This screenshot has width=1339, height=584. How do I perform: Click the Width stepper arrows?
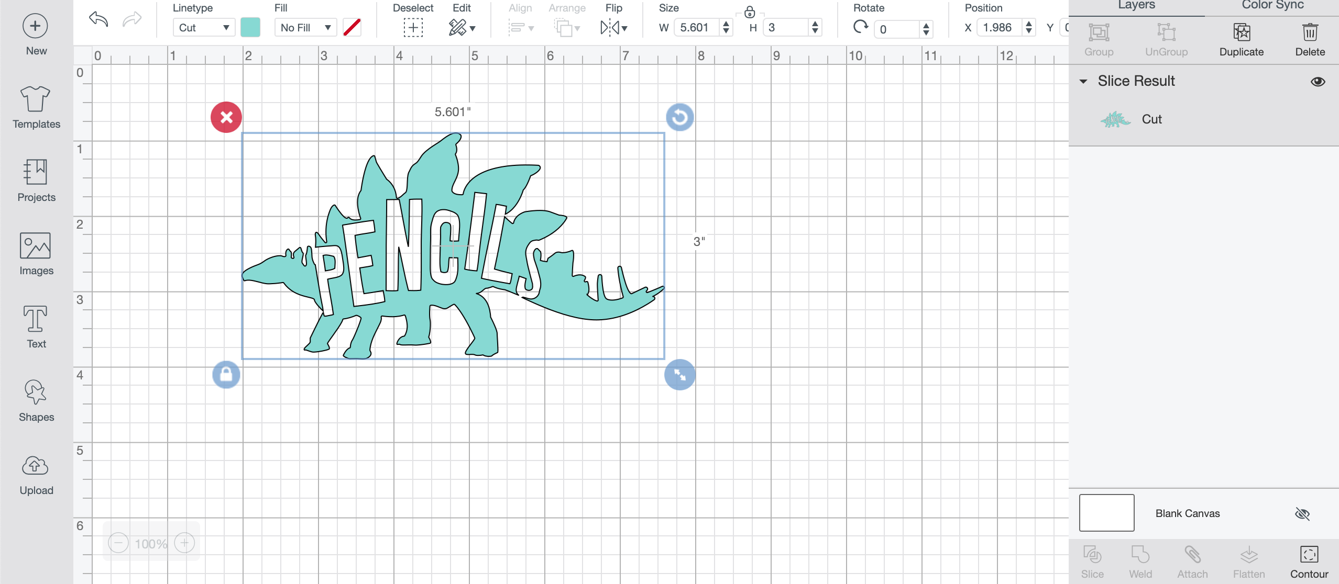click(x=726, y=27)
